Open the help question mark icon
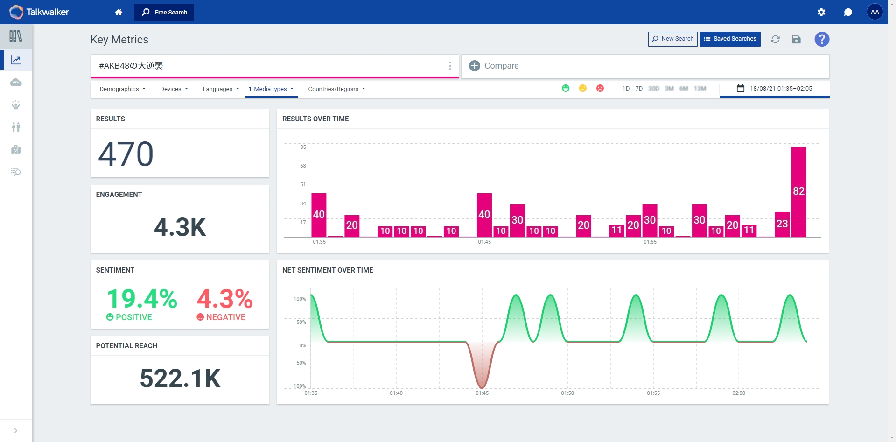Screen dimensions: 896x442 (x=822, y=39)
